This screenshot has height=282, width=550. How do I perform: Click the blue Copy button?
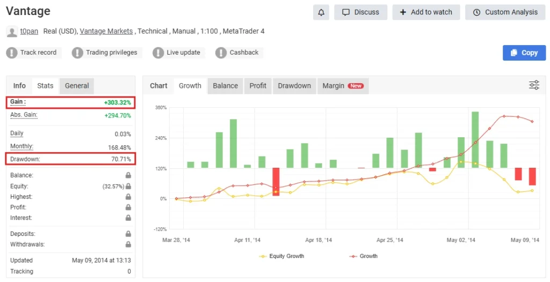point(524,53)
